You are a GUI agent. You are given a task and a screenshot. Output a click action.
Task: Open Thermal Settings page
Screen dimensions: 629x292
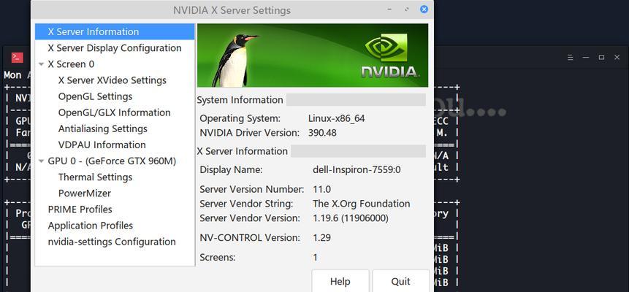(96, 177)
